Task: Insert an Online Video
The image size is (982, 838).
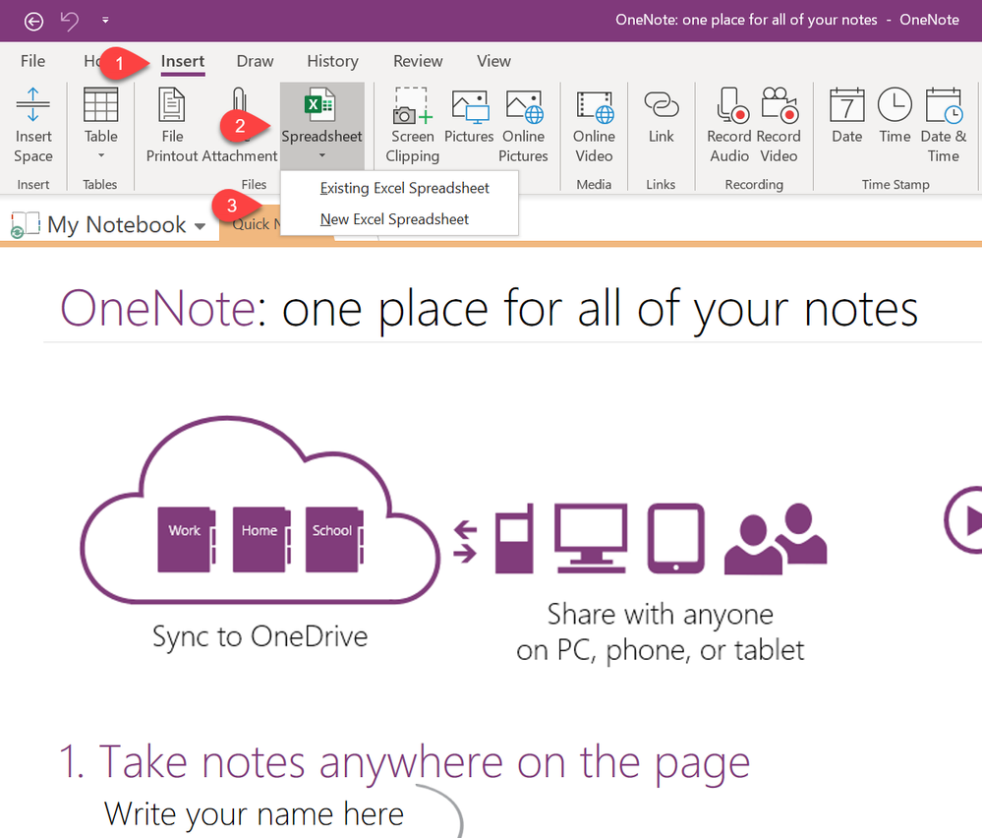Action: [594, 123]
